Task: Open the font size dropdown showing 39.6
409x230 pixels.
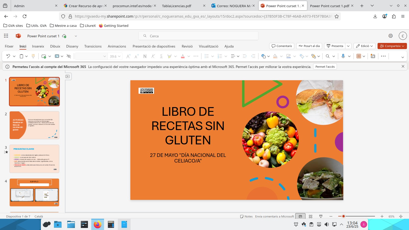Action: [x=115, y=56]
